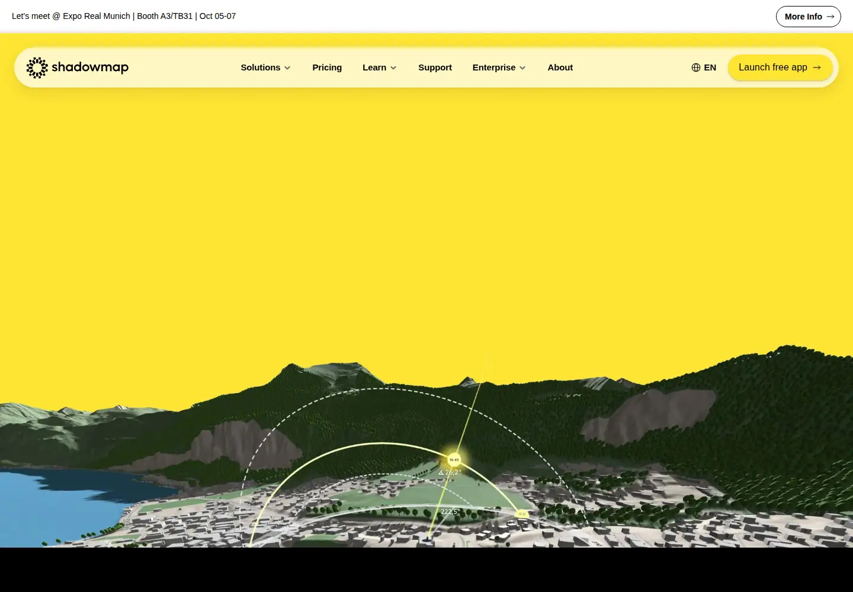Go to the Support page
This screenshot has width=853, height=592.
coord(435,67)
